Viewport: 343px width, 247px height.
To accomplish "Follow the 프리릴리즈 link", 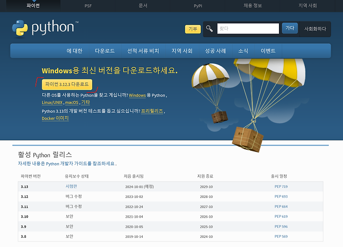I will (152, 111).
